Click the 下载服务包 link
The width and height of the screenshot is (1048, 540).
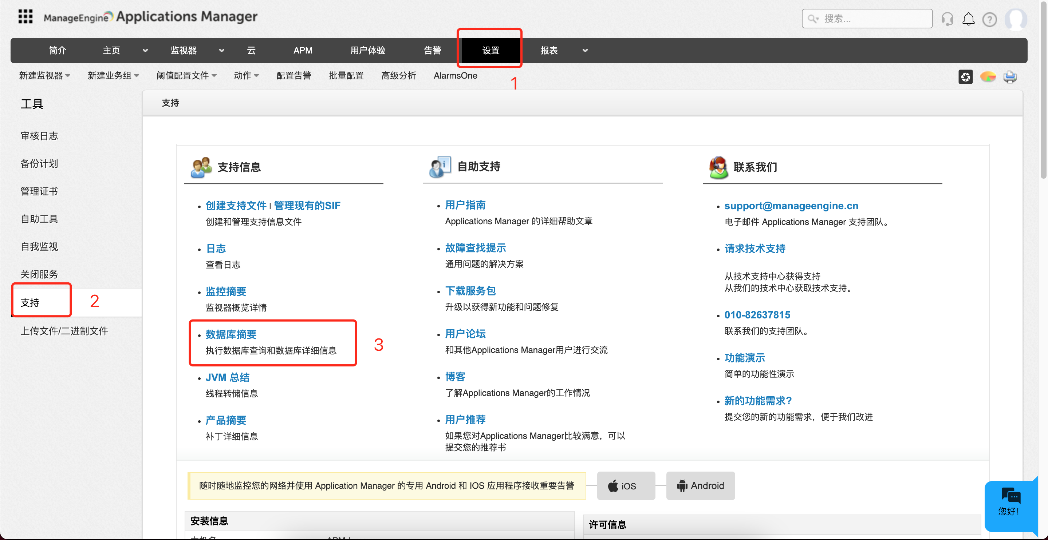[471, 291]
